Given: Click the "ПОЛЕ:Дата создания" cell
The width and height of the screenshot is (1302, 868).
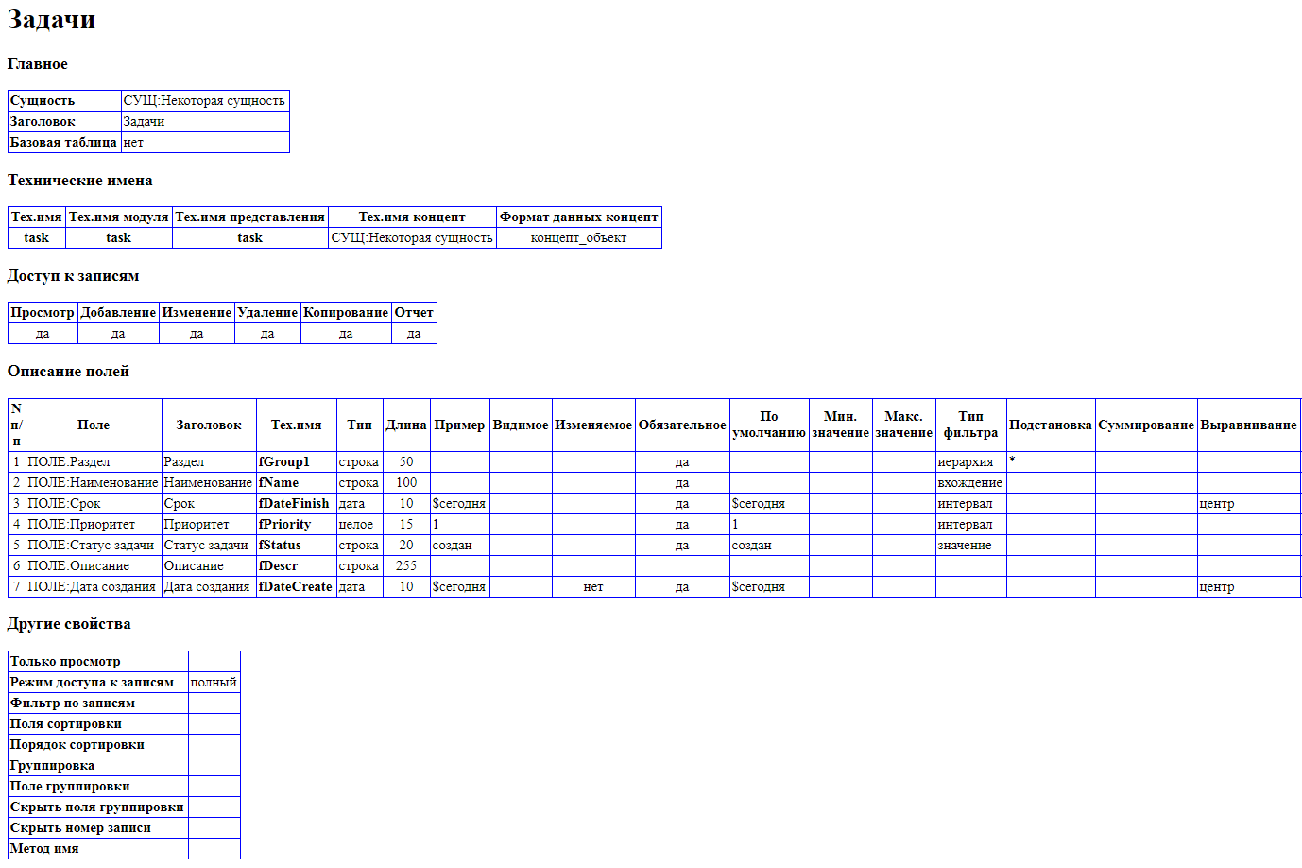Looking at the screenshot, I should coord(94,586).
